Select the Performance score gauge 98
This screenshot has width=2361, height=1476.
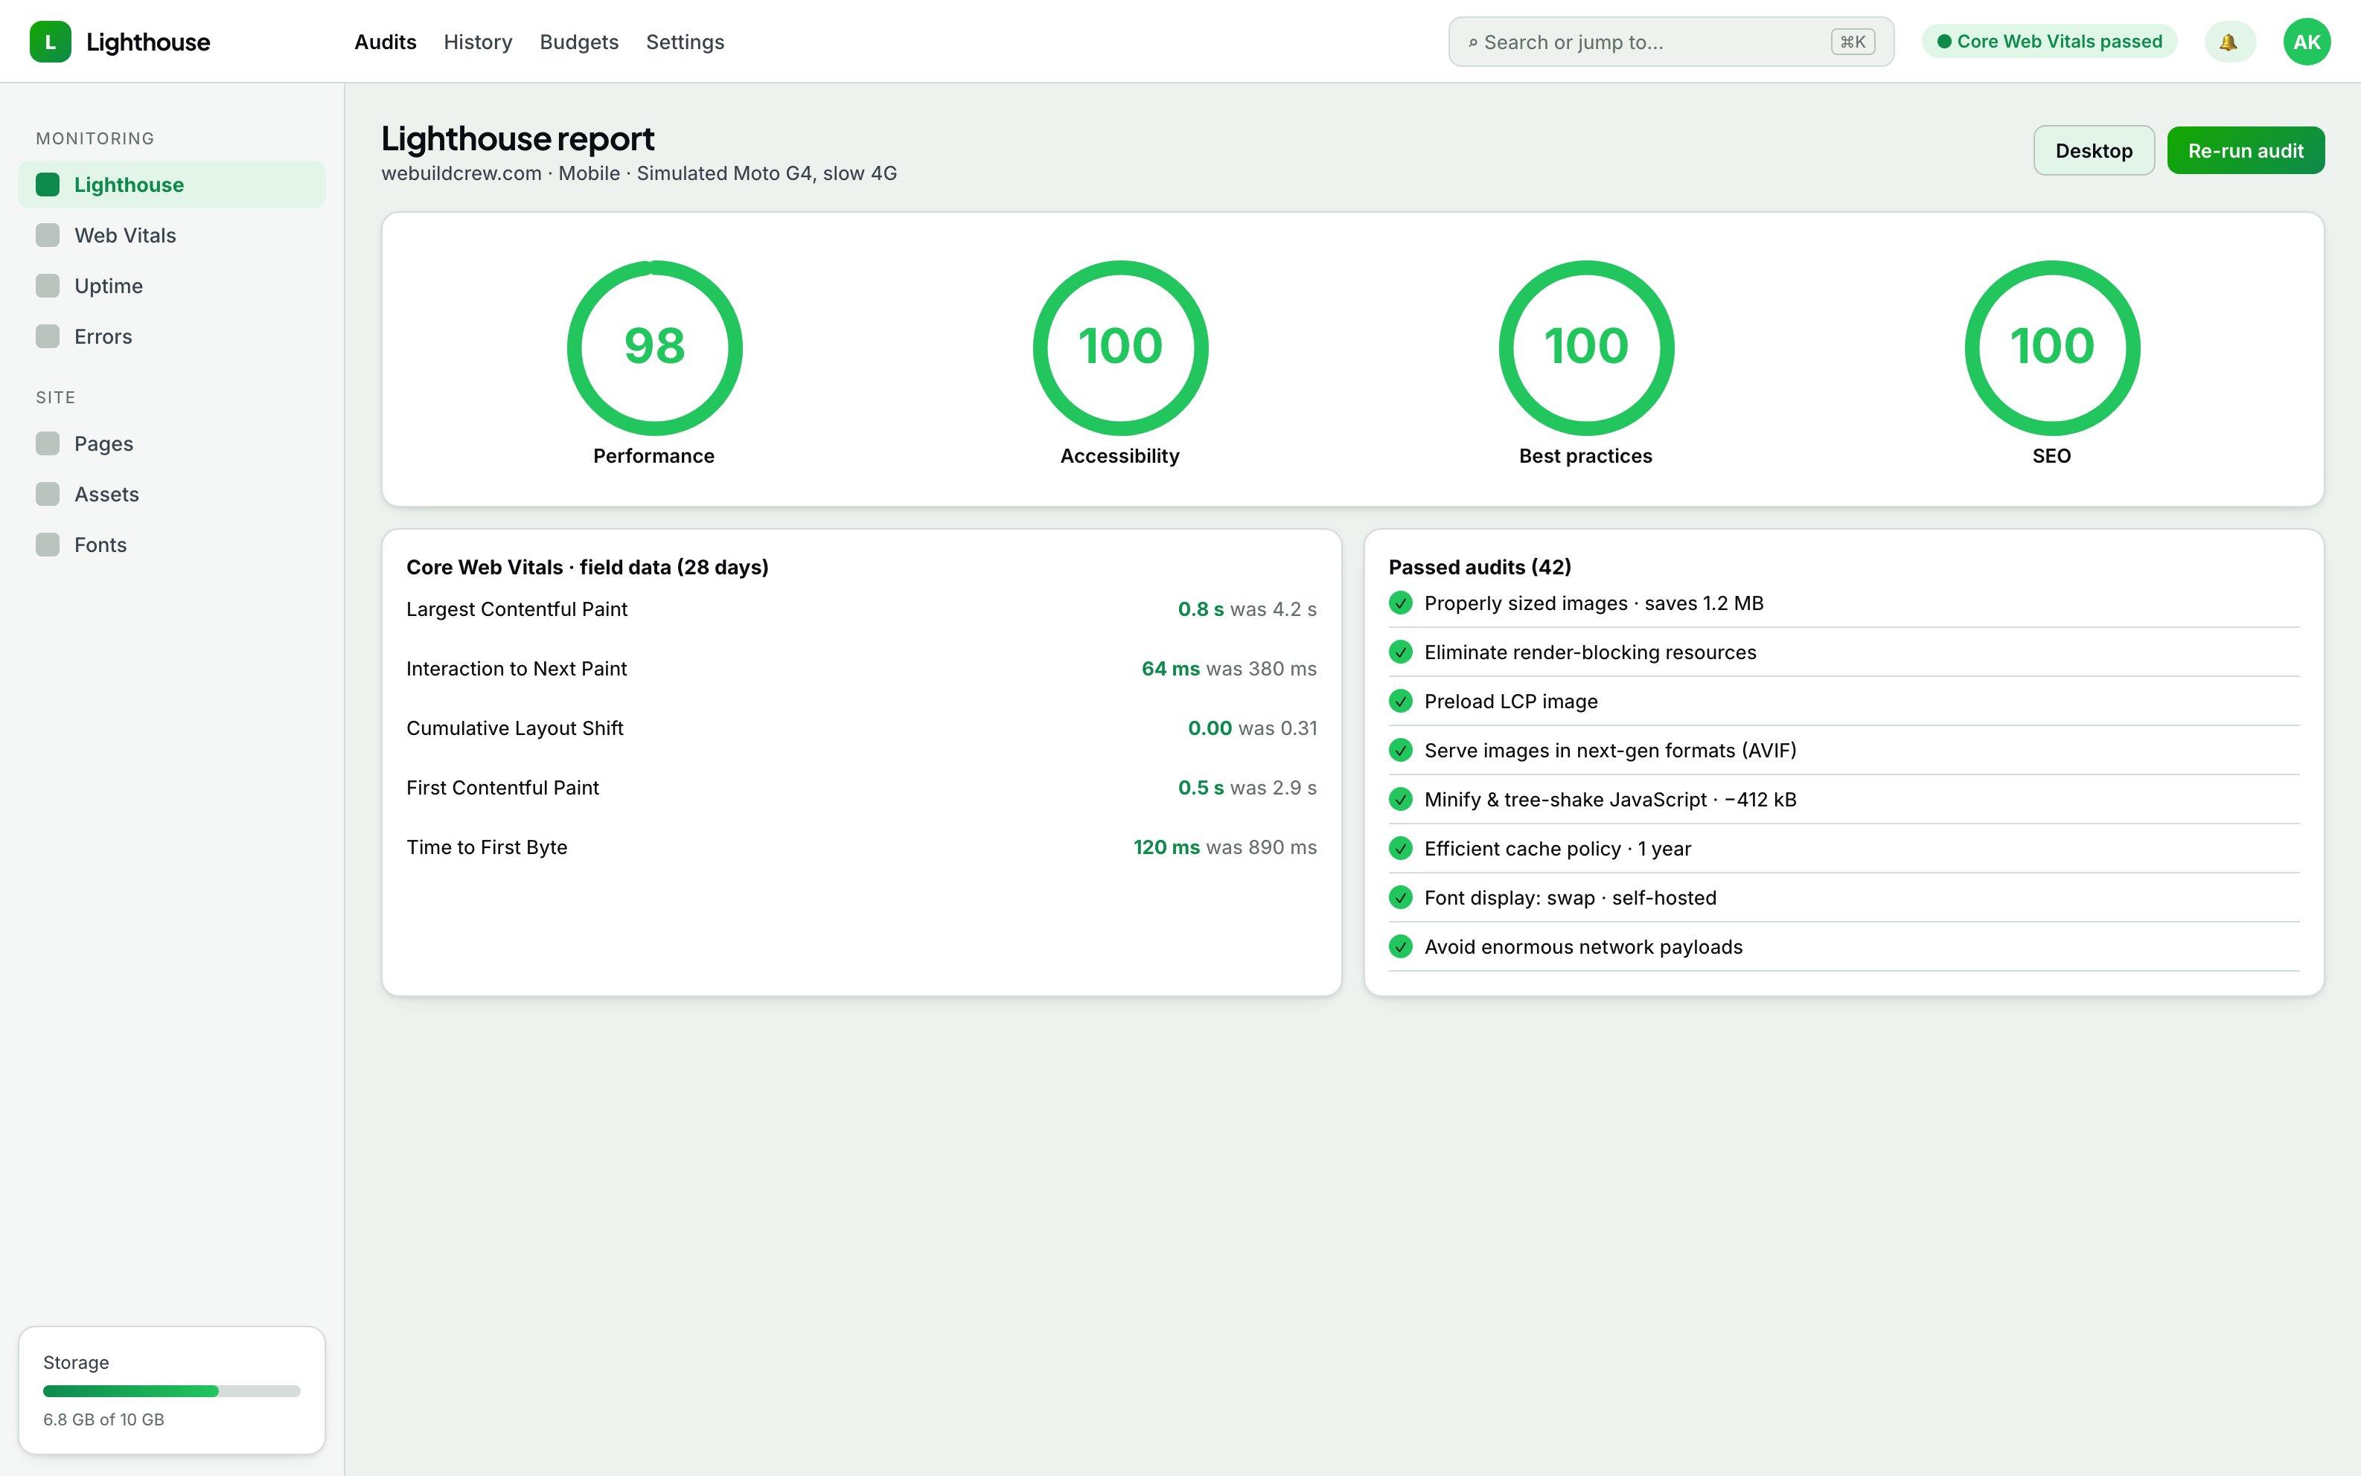click(x=654, y=347)
